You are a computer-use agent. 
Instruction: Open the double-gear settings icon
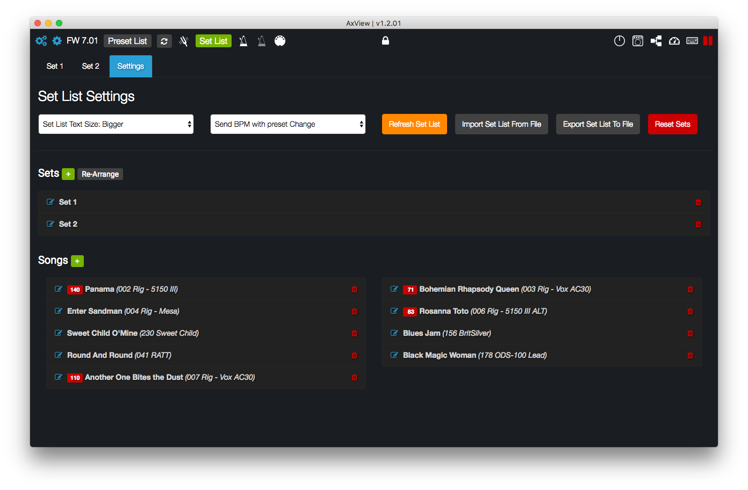coord(41,41)
